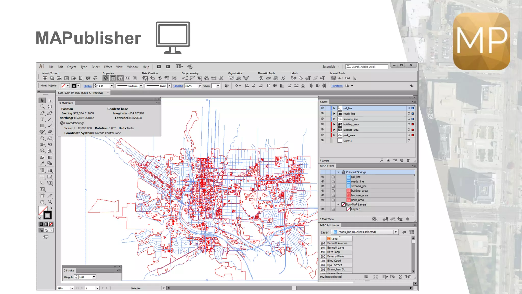The height and width of the screenshot is (294, 522).
Task: Select the Hand tool in toolbox
Action: click(42, 202)
